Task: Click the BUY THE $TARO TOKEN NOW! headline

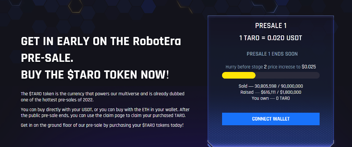Action: [95, 75]
